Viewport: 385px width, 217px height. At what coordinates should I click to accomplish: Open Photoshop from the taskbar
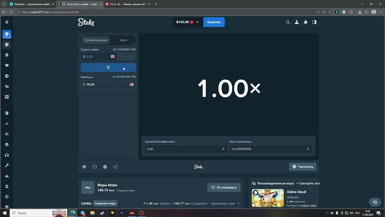pyautogui.click(x=122, y=213)
